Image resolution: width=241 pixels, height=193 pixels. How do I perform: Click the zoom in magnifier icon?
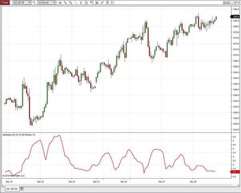71,2
